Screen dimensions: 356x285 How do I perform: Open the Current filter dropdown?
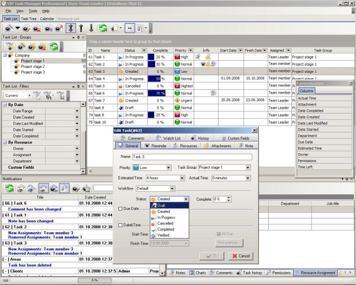[29, 95]
